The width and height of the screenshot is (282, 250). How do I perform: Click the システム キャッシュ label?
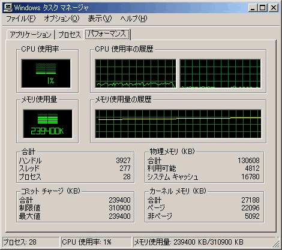pos(173,177)
